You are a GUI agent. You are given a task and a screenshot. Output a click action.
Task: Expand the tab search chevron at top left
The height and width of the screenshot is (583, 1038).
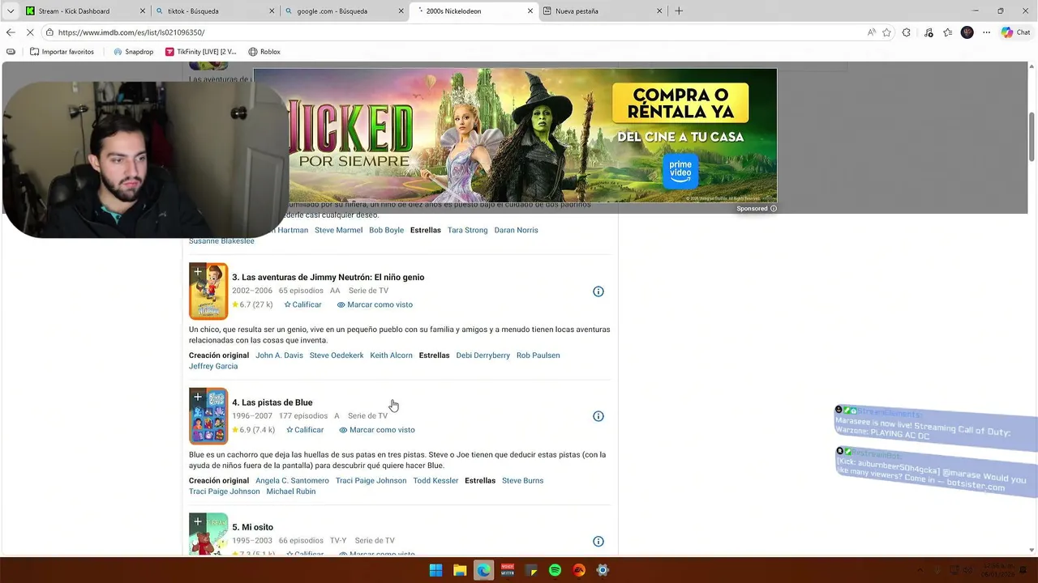10,11
